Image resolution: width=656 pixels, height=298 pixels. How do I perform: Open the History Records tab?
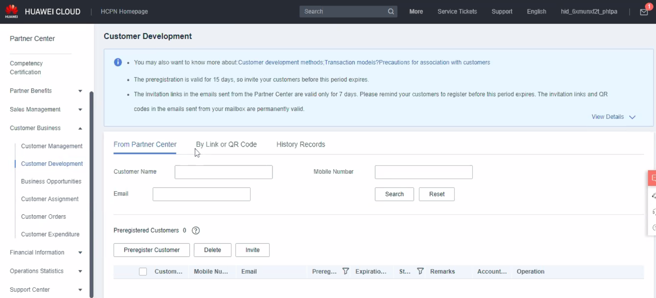[x=300, y=144]
